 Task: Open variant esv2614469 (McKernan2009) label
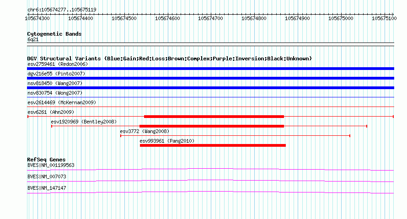pos(62,102)
